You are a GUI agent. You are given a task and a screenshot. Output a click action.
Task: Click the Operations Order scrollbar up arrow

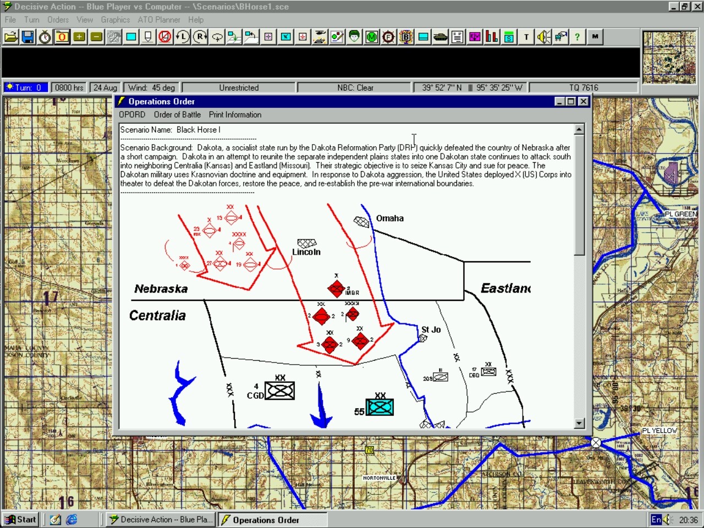[x=579, y=130]
